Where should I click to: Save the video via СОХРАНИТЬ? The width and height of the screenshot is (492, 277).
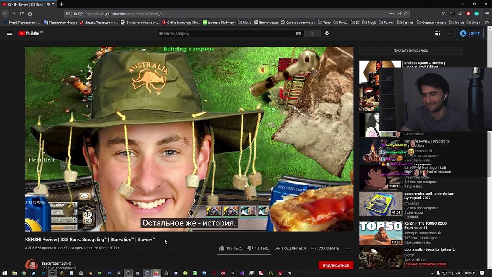(325, 248)
